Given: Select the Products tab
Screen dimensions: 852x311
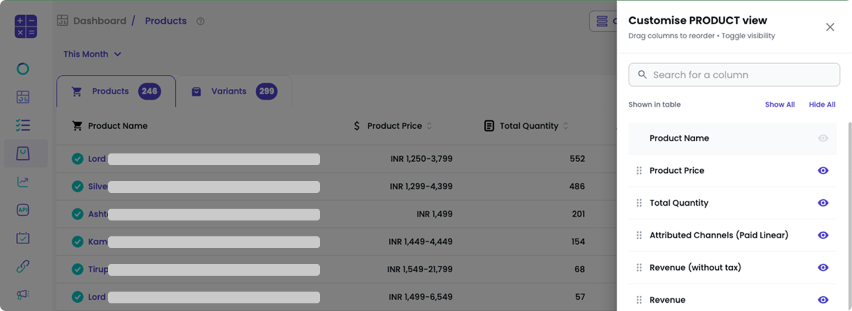Looking at the screenshot, I should point(116,91).
